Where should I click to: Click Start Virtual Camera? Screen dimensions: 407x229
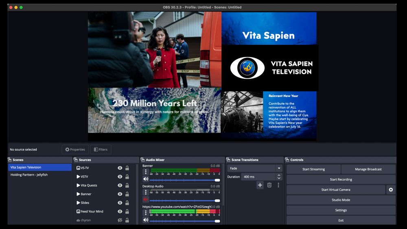pos(336,190)
